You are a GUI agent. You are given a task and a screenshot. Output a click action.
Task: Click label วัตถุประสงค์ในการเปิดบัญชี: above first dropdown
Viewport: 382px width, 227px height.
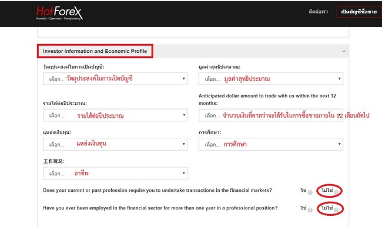tap(73, 67)
